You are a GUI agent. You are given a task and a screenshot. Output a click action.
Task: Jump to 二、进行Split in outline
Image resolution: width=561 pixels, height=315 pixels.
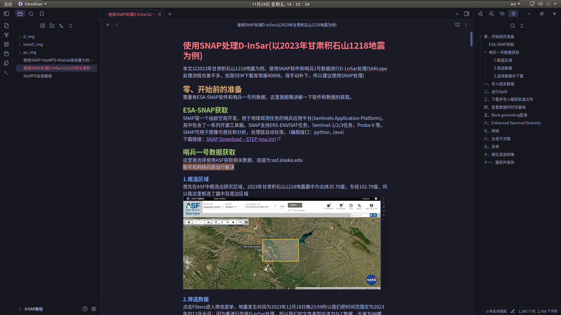pyautogui.click(x=496, y=92)
